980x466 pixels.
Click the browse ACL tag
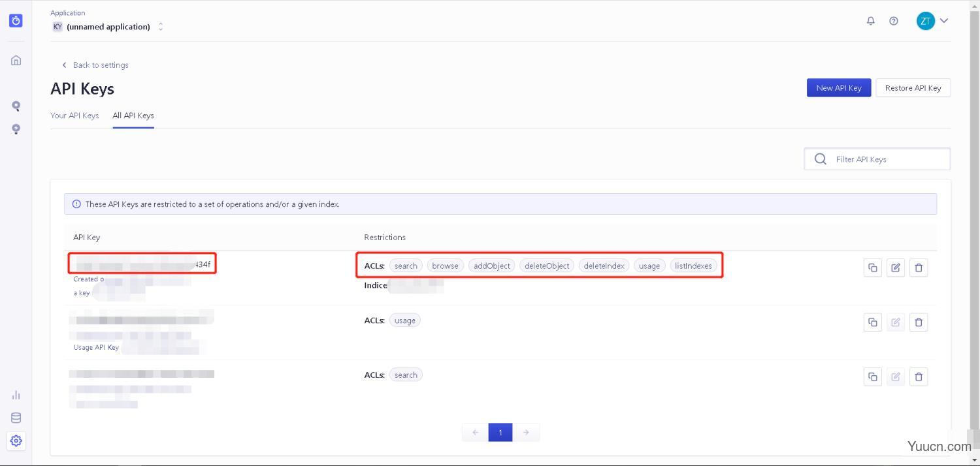(445, 266)
